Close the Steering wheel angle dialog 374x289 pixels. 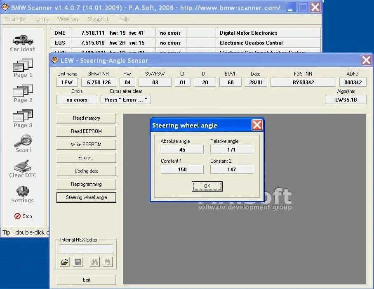tap(257, 125)
